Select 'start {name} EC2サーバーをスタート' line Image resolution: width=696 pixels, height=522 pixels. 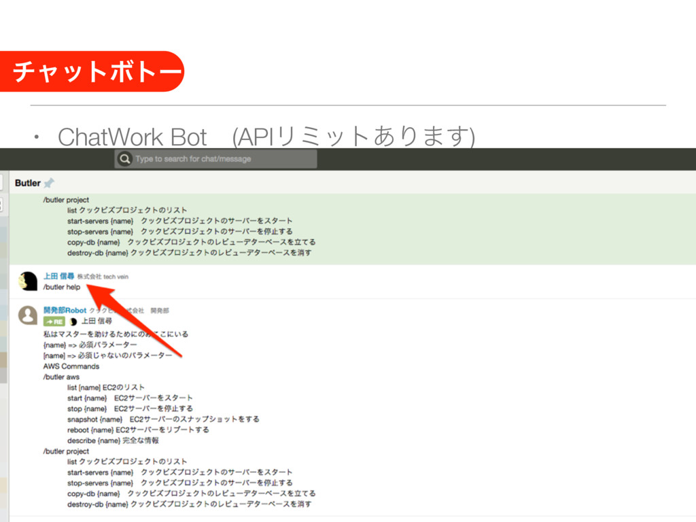(130, 398)
